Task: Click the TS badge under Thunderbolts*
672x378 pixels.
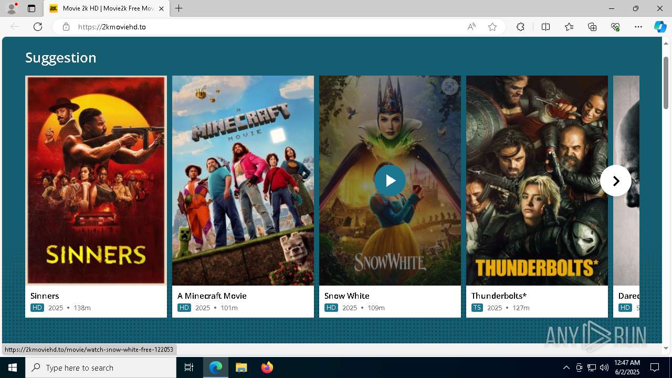Action: click(x=477, y=308)
